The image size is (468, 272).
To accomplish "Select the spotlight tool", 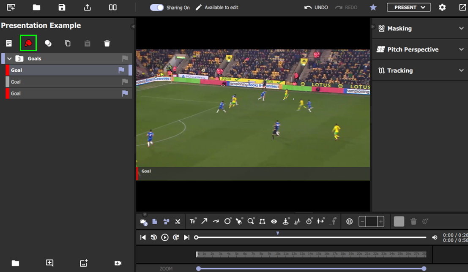I will [239, 221].
